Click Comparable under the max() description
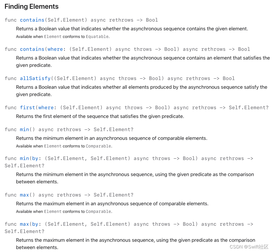This screenshot has width=273, height=252. click(x=99, y=211)
